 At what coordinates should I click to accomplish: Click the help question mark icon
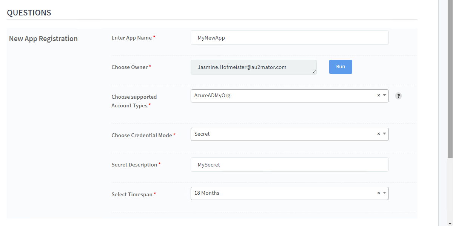398,96
